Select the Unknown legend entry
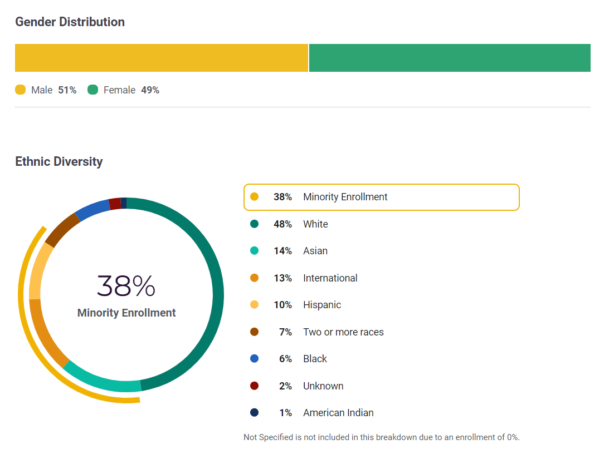Viewport: 609px width, 449px height. point(323,386)
